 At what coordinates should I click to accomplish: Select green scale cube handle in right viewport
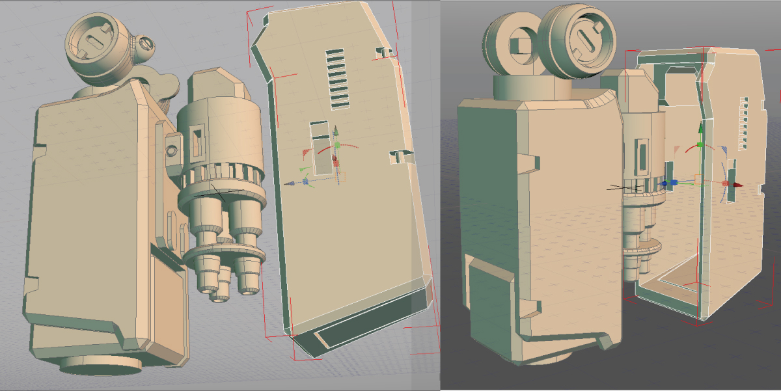tap(700, 144)
